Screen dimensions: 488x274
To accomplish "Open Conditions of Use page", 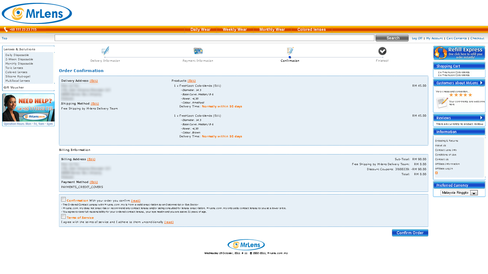I will (x=445, y=155).
